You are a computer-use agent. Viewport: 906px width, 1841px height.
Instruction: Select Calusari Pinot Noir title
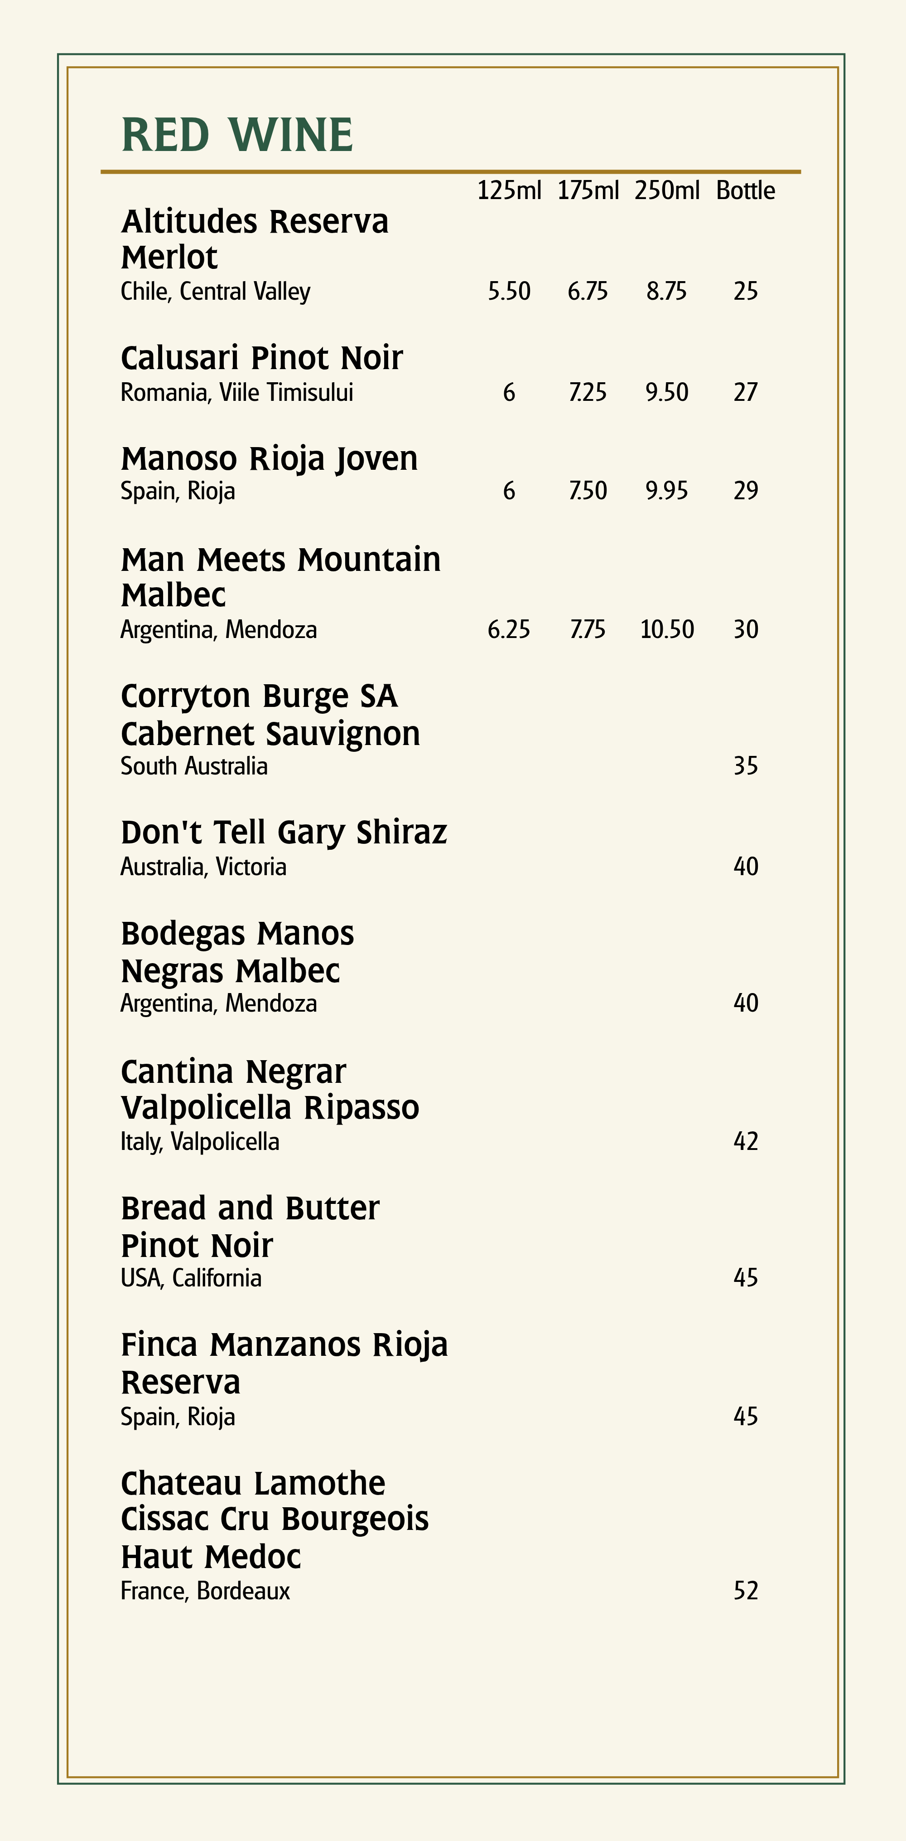[262, 358]
